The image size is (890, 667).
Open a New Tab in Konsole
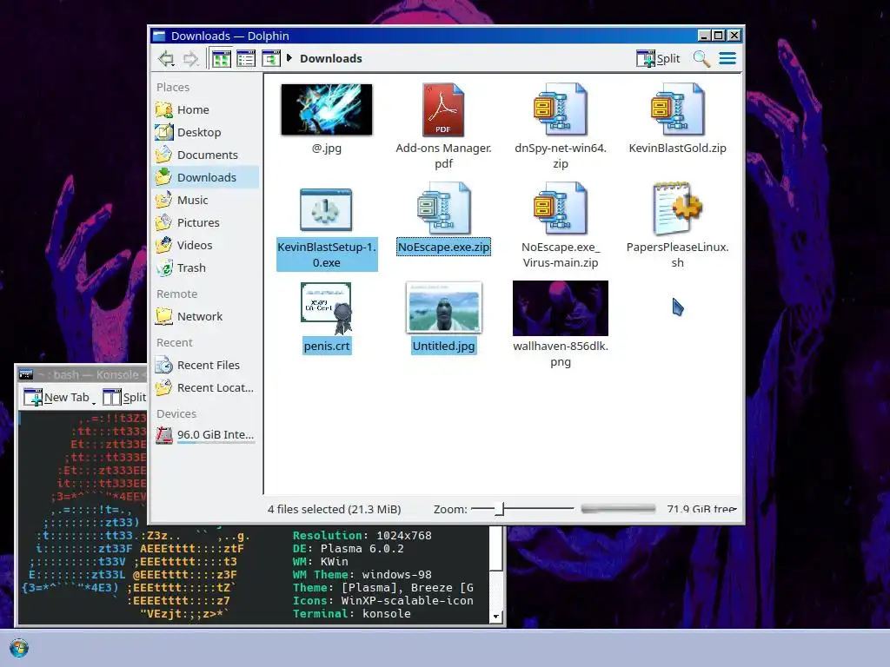[x=56, y=398]
